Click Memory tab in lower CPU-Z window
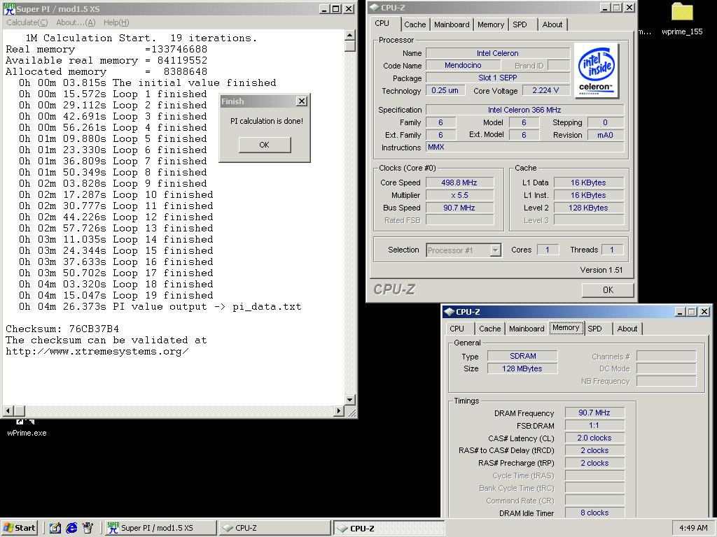Image resolution: width=717 pixels, height=537 pixels. [566, 328]
